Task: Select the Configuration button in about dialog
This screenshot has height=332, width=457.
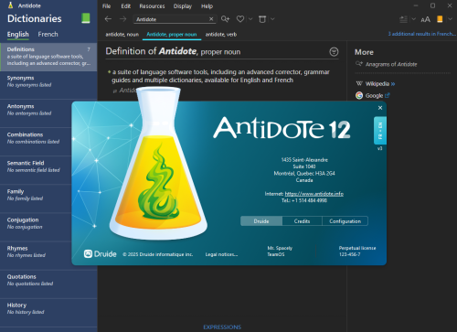Action: point(345,221)
